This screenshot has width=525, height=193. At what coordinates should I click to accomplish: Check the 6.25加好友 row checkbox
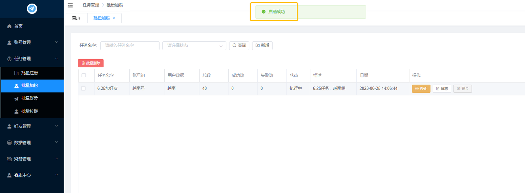[83, 88]
